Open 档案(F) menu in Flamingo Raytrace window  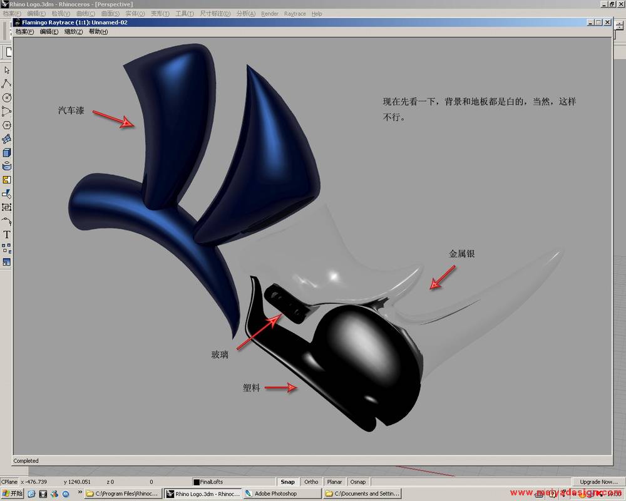25,31
